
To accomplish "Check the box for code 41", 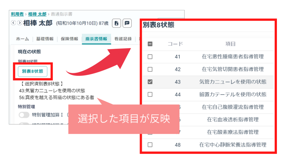I will coord(150,57).
